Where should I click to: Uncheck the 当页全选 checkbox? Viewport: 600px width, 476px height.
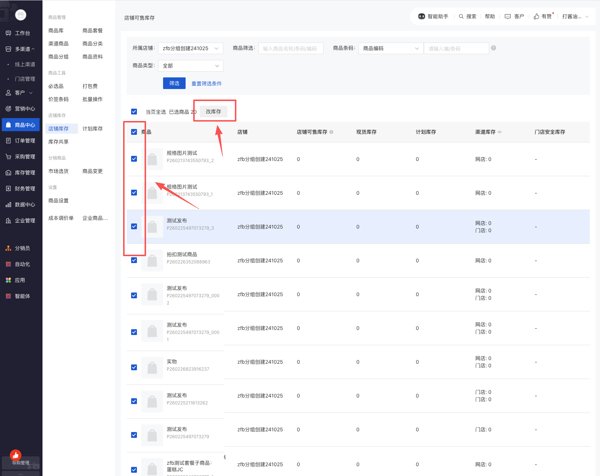tap(134, 112)
